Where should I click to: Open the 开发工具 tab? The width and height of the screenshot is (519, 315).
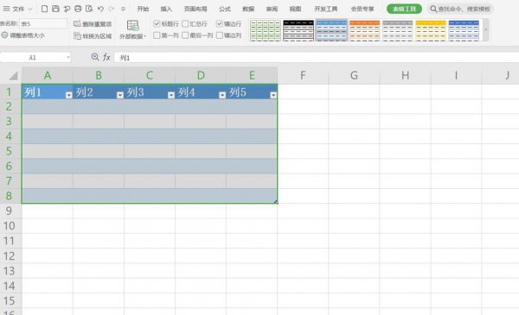(x=326, y=9)
